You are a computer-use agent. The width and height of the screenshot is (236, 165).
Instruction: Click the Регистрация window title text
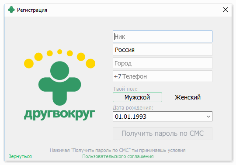point(32,10)
